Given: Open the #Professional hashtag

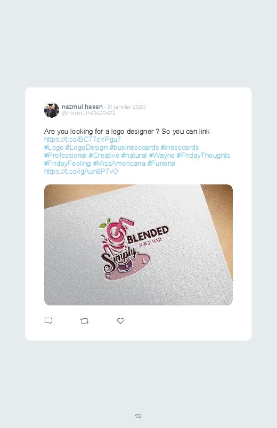Looking at the screenshot, I should [x=65, y=155].
